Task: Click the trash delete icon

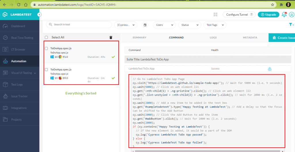Action: pos(111,37)
